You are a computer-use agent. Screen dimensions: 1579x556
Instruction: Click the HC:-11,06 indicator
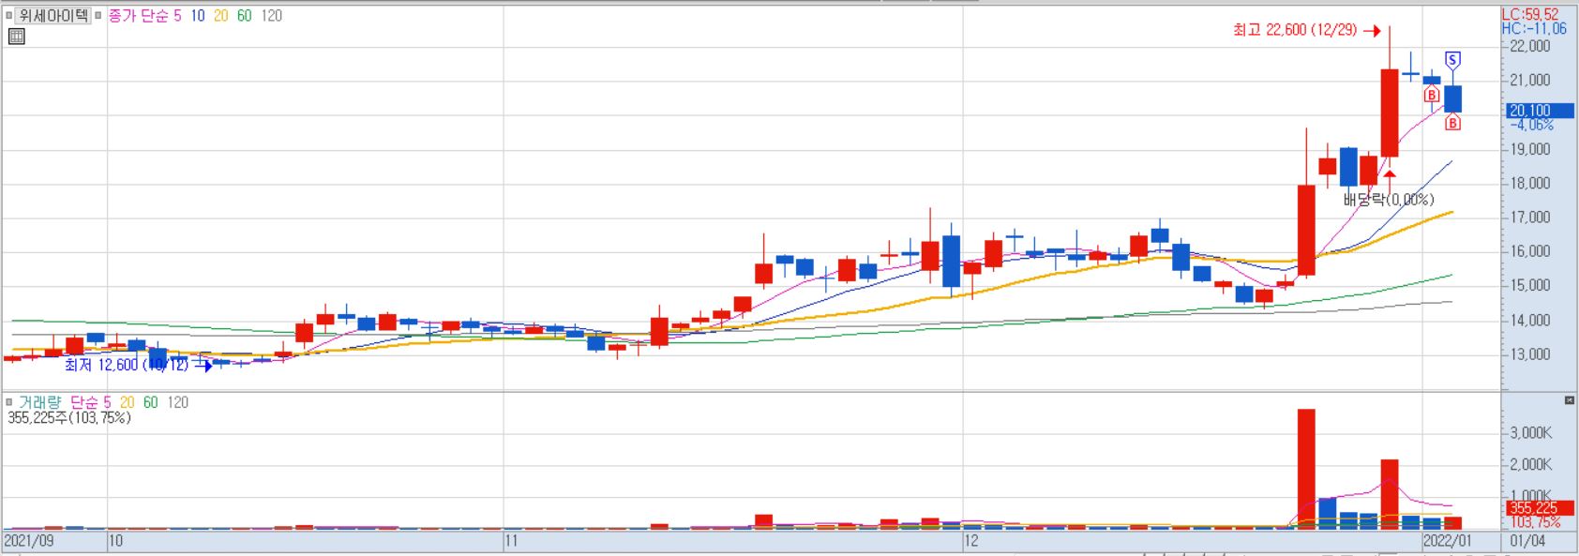[x=1534, y=28]
